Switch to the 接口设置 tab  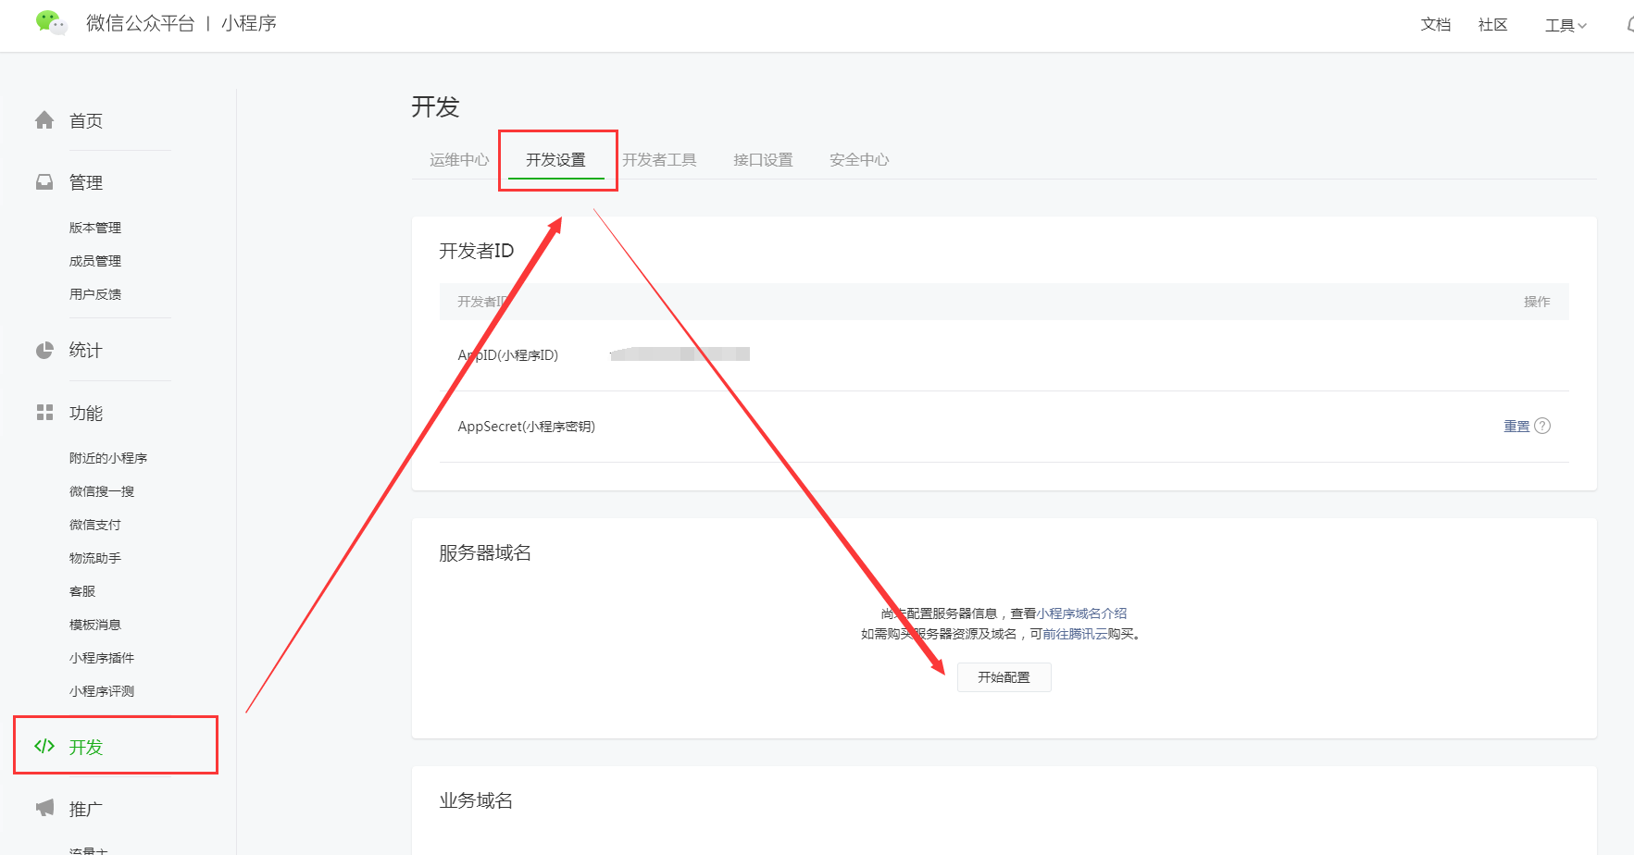tap(763, 159)
